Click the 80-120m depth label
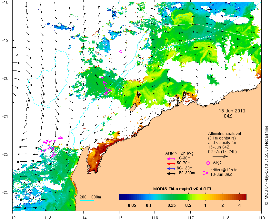The height and width of the screenshot is (219, 271). point(185,168)
